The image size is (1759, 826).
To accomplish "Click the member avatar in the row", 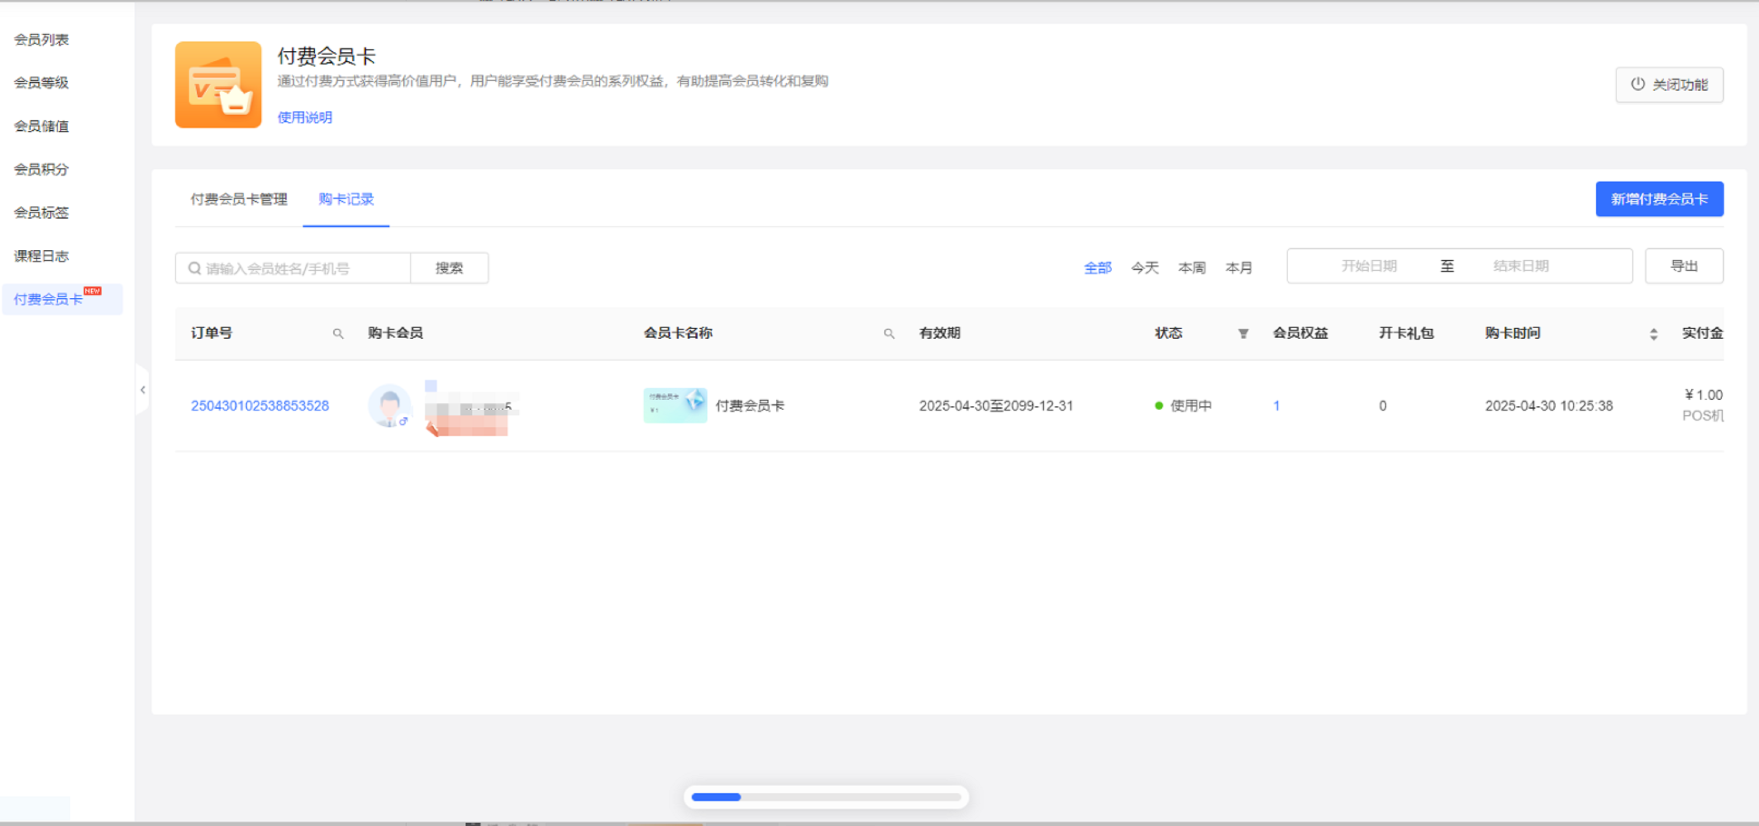I will (x=389, y=405).
